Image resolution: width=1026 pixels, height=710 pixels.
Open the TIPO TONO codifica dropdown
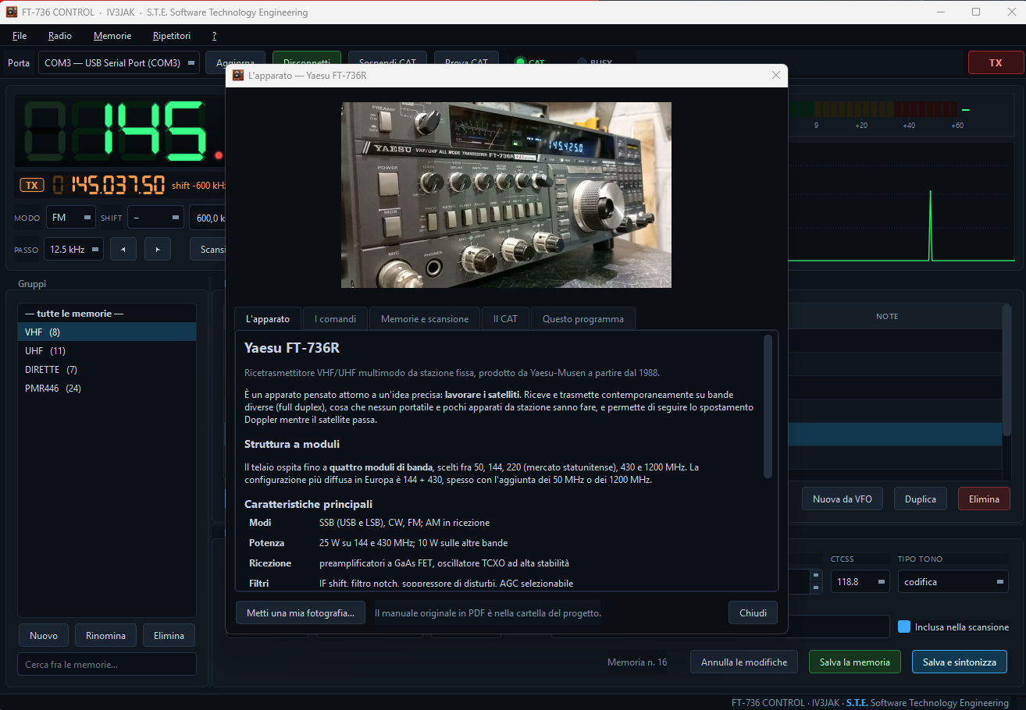coord(952,581)
